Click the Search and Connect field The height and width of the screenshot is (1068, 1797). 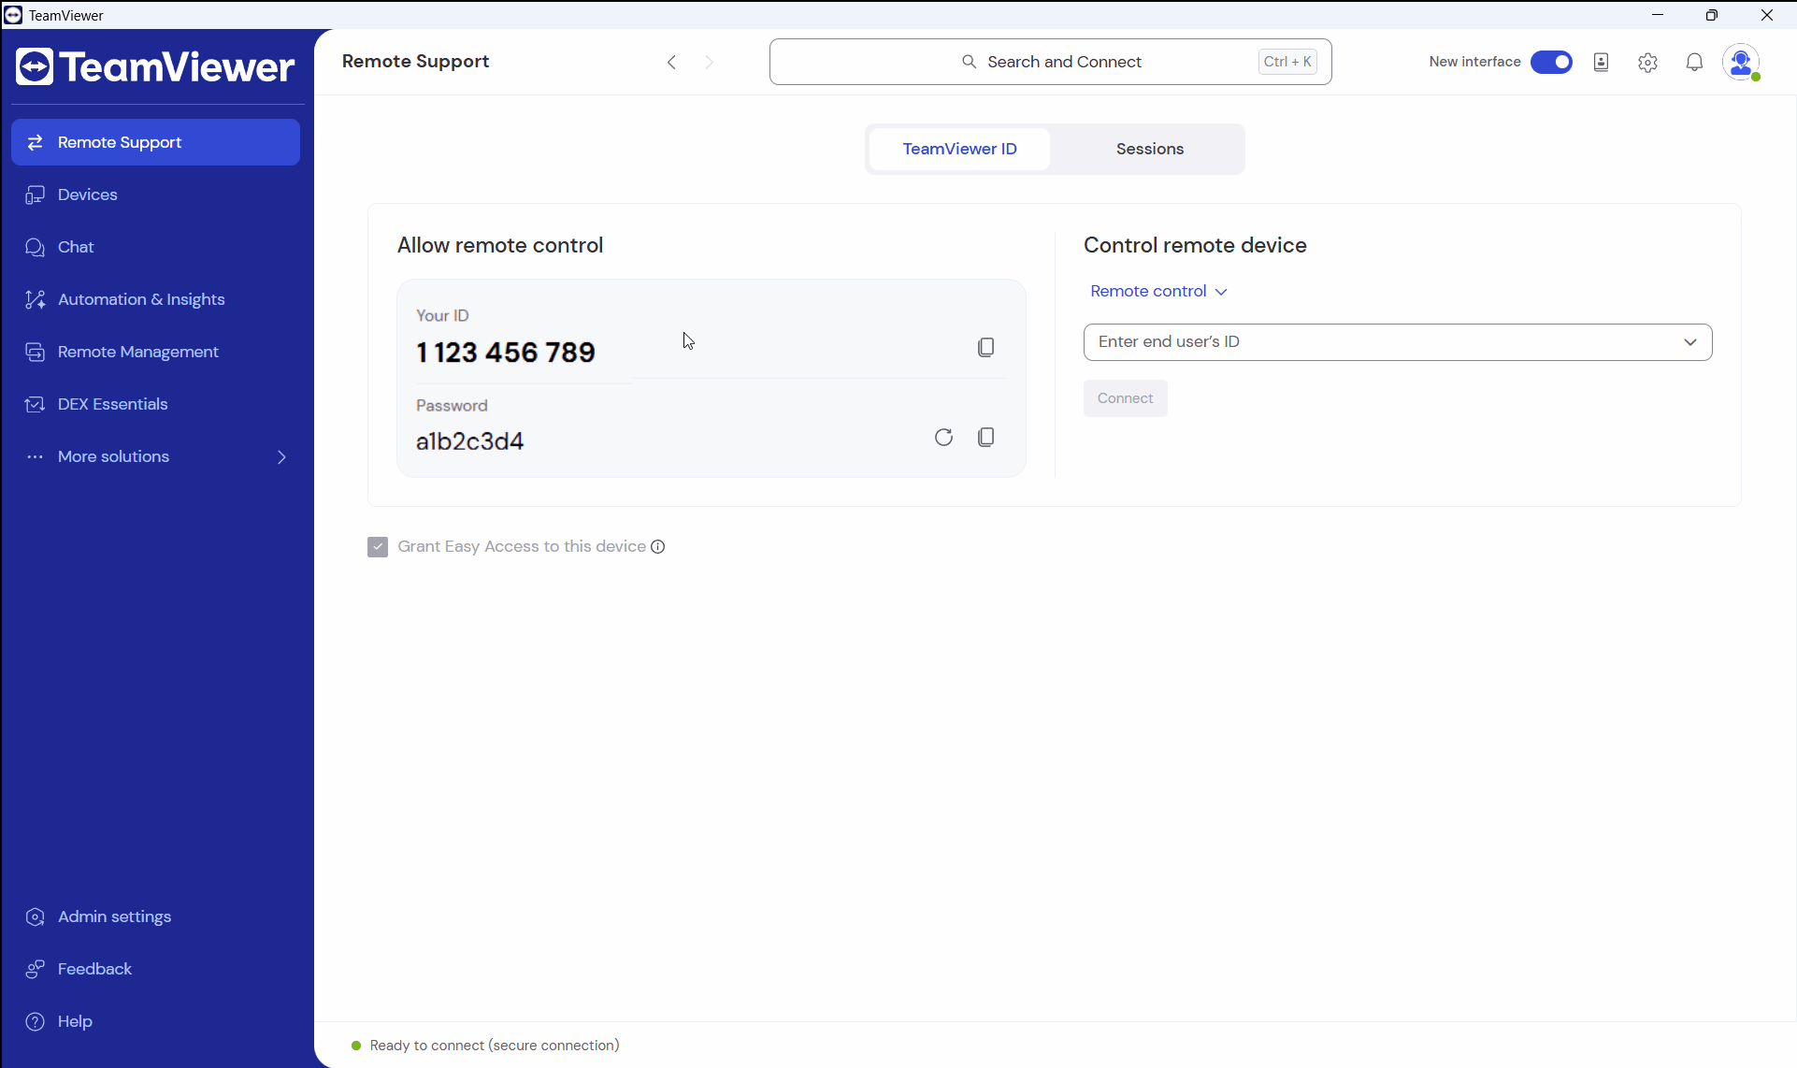click(x=1050, y=62)
